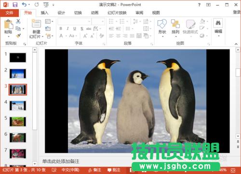Toggle Underline formatting

(x=75, y=28)
